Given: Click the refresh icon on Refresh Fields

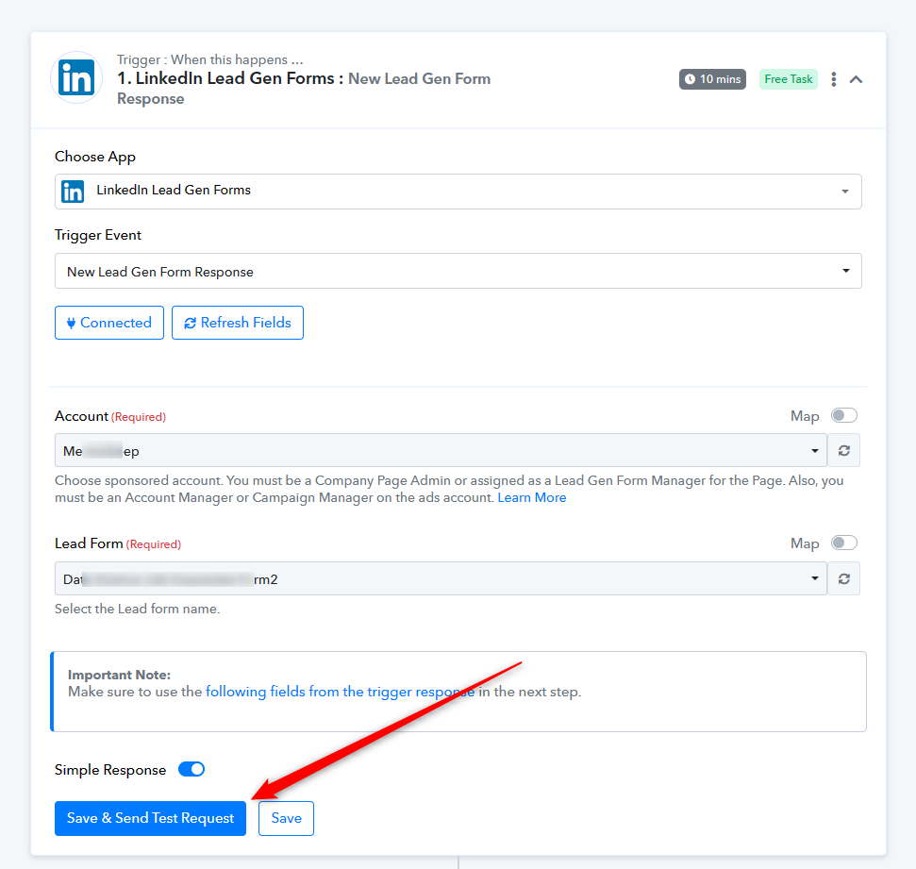Looking at the screenshot, I should click(190, 324).
